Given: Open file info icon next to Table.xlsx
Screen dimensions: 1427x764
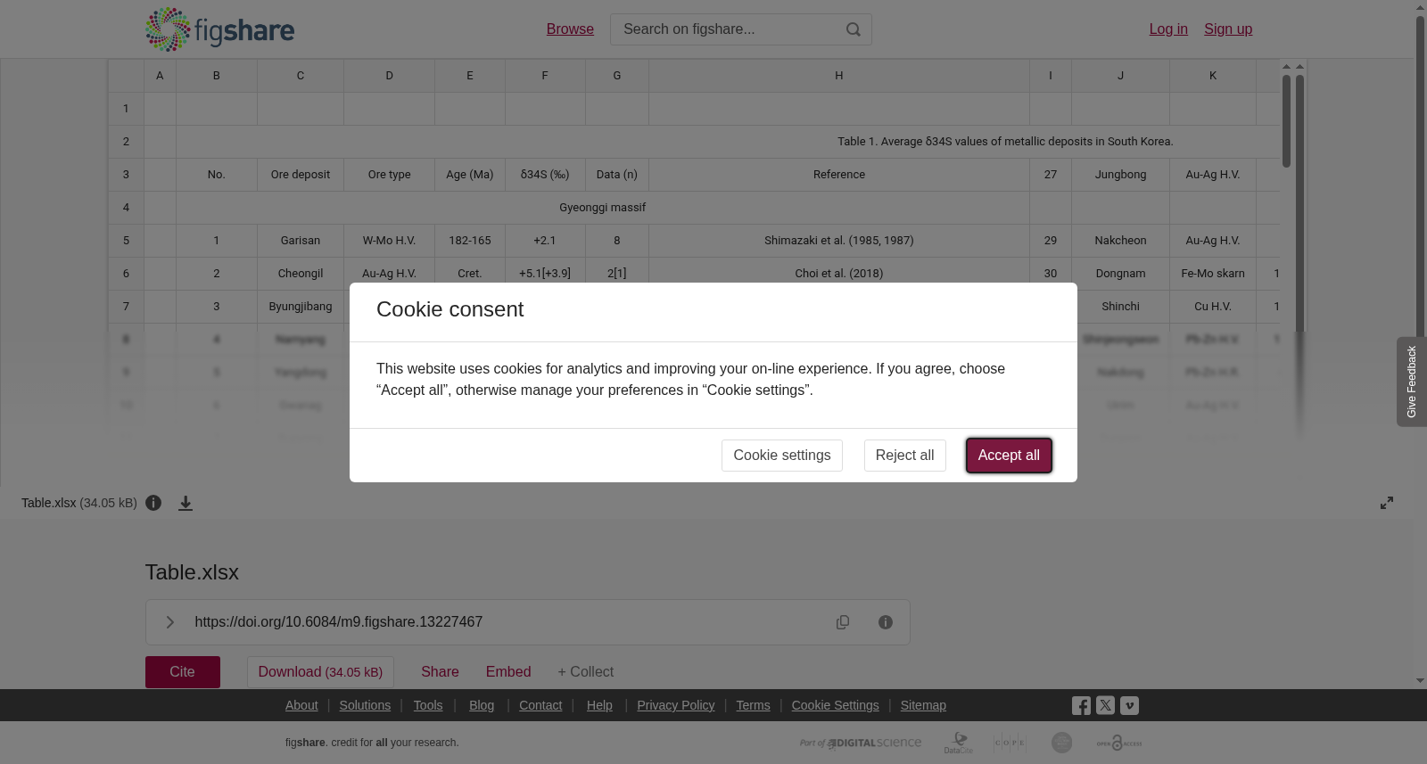Looking at the screenshot, I should tap(153, 503).
